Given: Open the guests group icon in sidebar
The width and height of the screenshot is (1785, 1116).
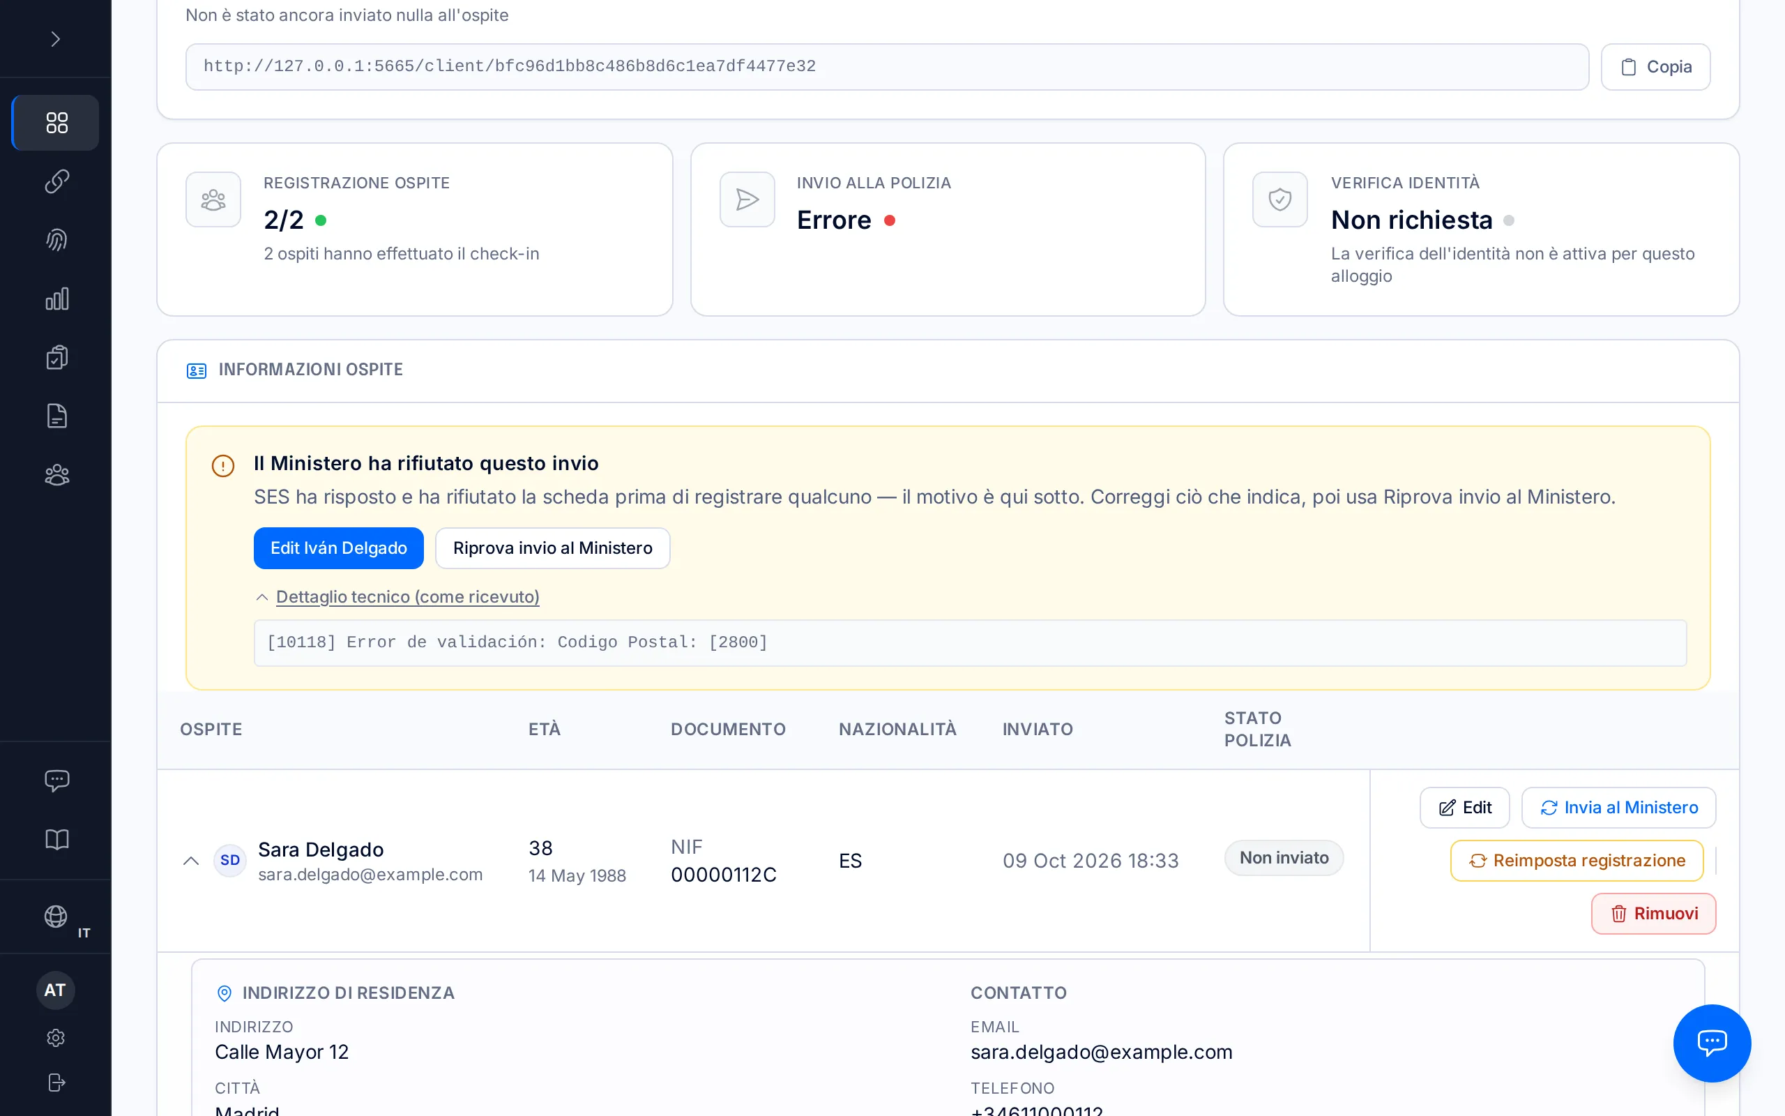Looking at the screenshot, I should pyautogui.click(x=56, y=474).
